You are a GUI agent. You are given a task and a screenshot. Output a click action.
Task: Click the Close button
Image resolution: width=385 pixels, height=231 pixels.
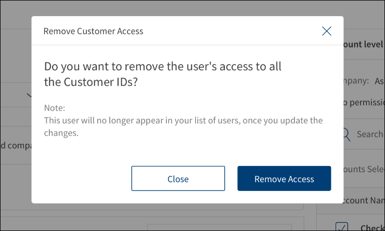point(178,178)
